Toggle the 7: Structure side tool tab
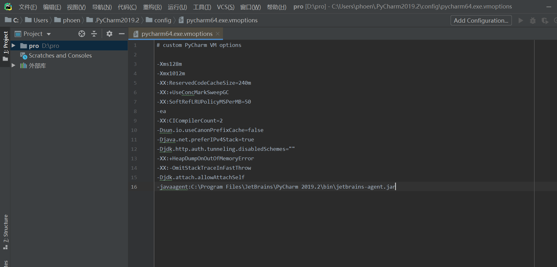Image resolution: width=557 pixels, height=267 pixels. 5,232
